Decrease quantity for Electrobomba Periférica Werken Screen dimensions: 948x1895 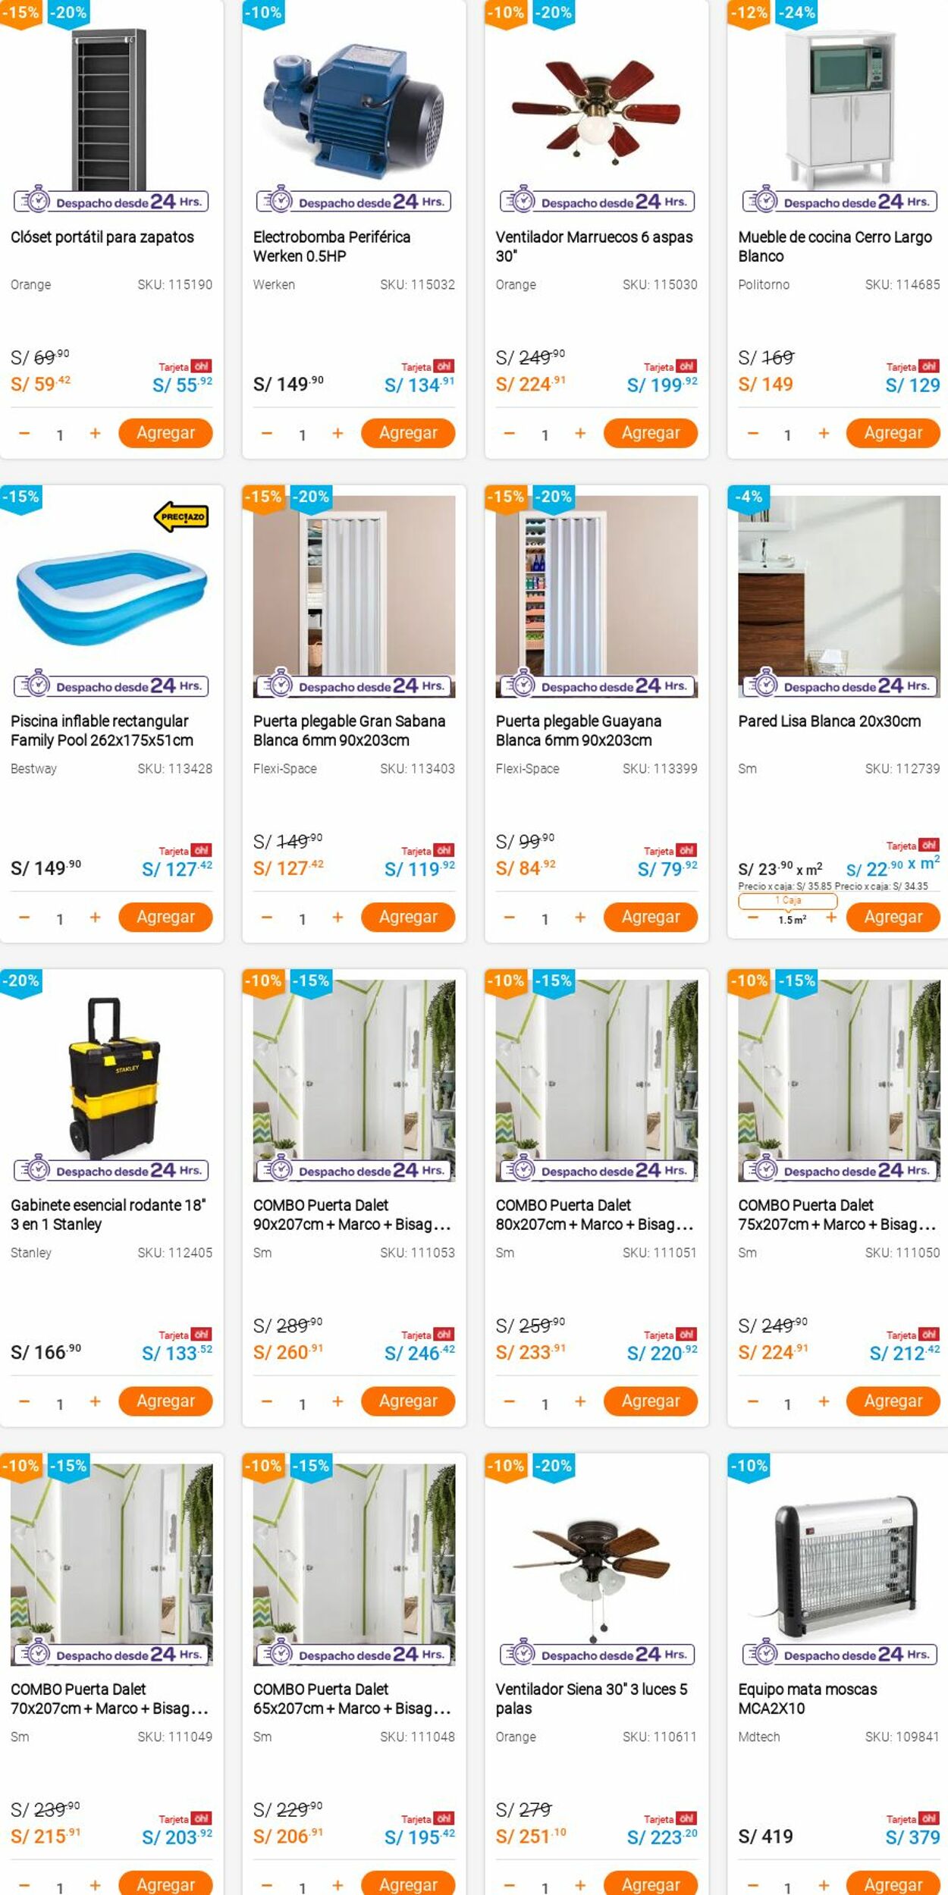coord(266,433)
